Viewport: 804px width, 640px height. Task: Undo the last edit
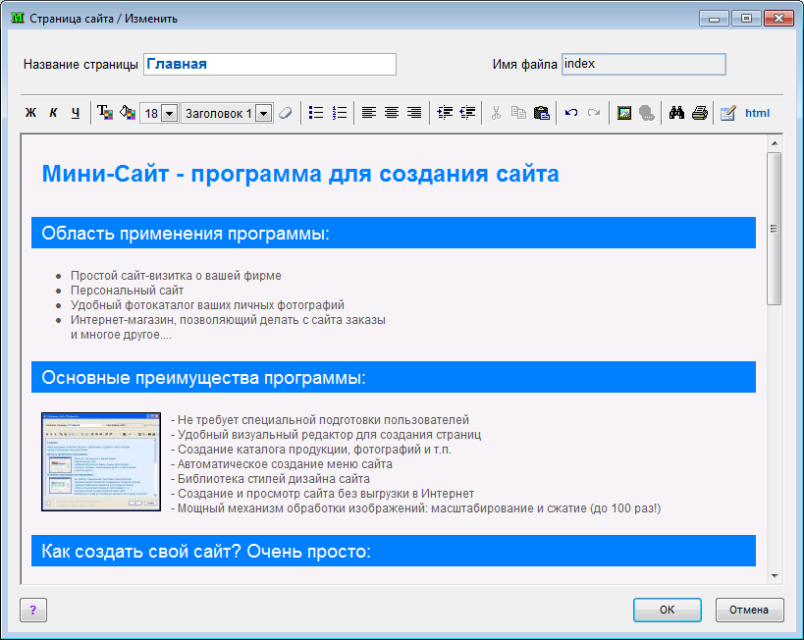[571, 113]
